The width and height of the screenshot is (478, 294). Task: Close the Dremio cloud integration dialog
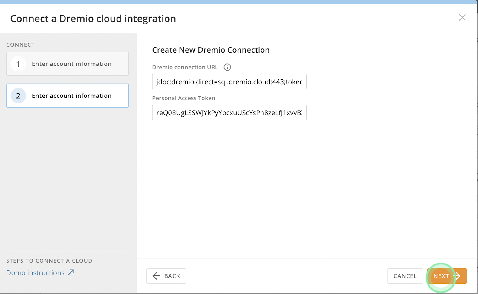[x=462, y=18]
